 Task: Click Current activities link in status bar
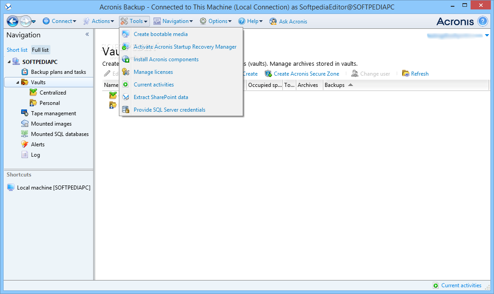click(x=461, y=285)
